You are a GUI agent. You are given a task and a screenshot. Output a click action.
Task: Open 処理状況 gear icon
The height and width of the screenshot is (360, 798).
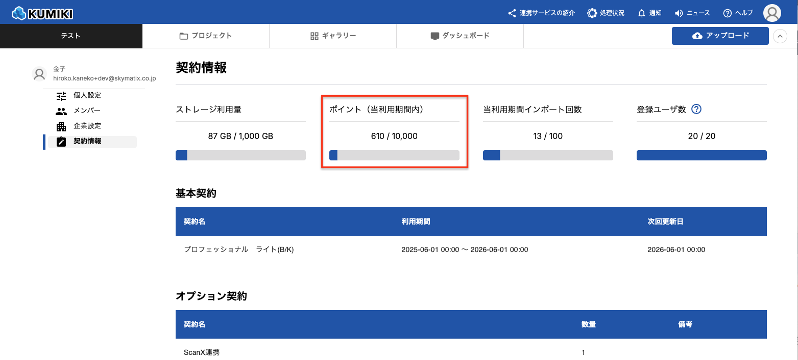click(592, 13)
